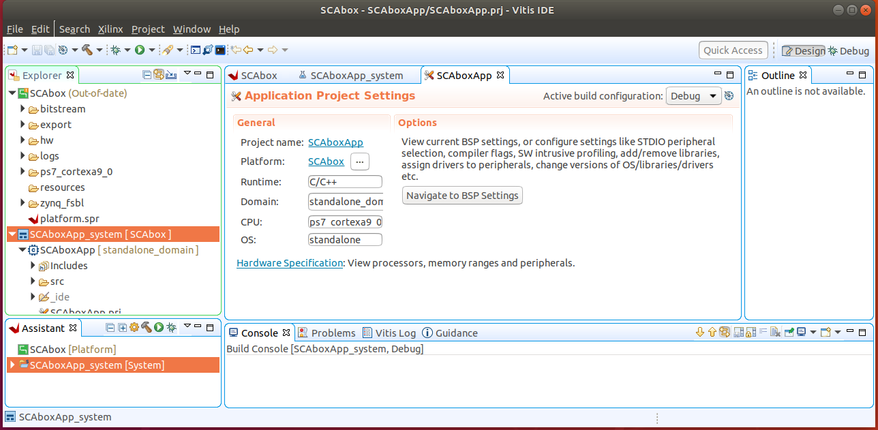Click Navigate to BSP Settings button
The height and width of the screenshot is (430, 878).
click(462, 196)
